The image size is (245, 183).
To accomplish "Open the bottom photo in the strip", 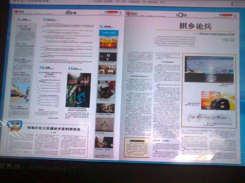I will pos(103,143).
